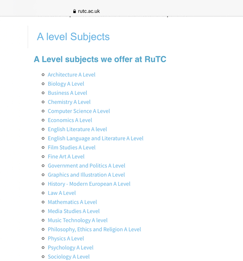Open the Biology A Level link
243x261 pixels.
[x=66, y=84]
